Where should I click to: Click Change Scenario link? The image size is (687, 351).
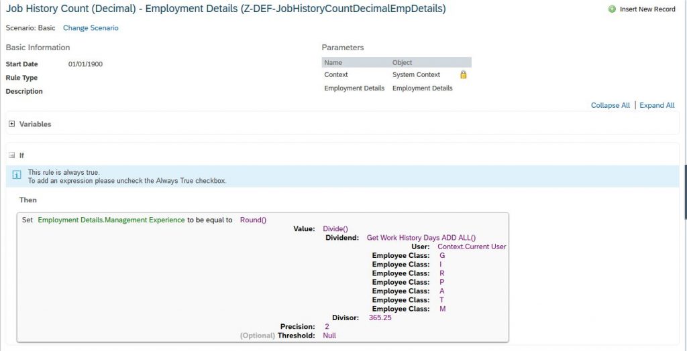click(x=91, y=27)
